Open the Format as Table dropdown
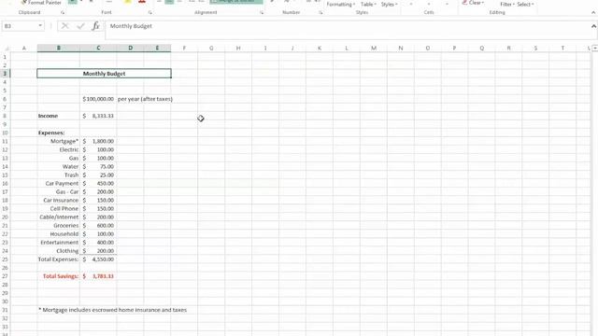 pyautogui.click(x=368, y=4)
